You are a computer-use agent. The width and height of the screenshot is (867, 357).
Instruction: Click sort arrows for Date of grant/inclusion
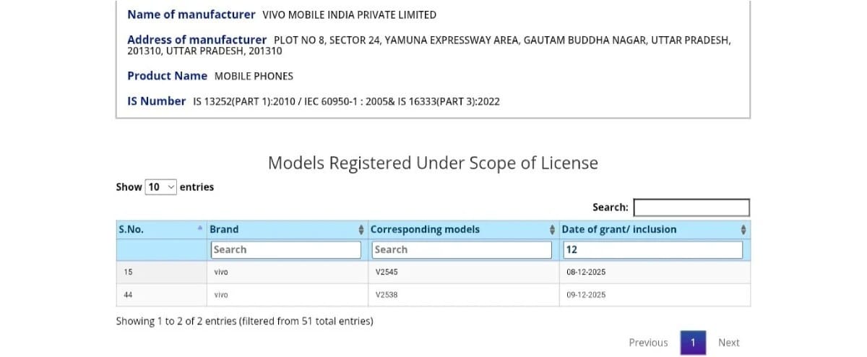point(743,230)
